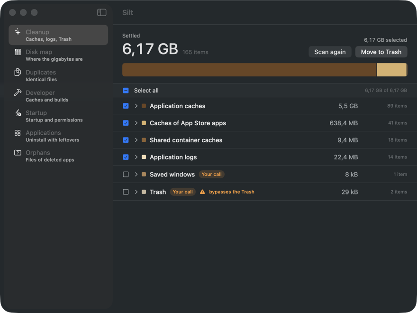Click the 6,17 GB of 6,17 GB text

click(386, 91)
